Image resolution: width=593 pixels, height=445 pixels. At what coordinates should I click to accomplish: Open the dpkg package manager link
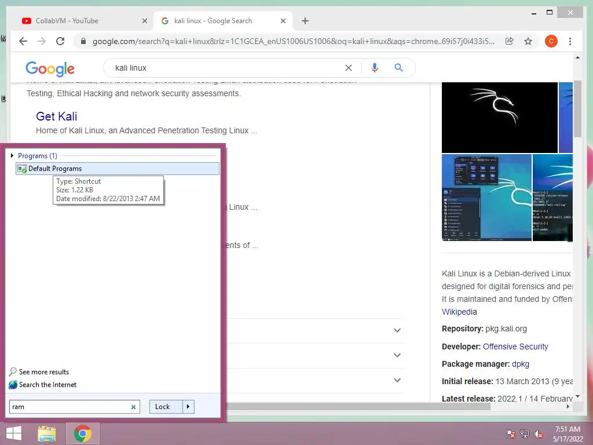point(521,364)
